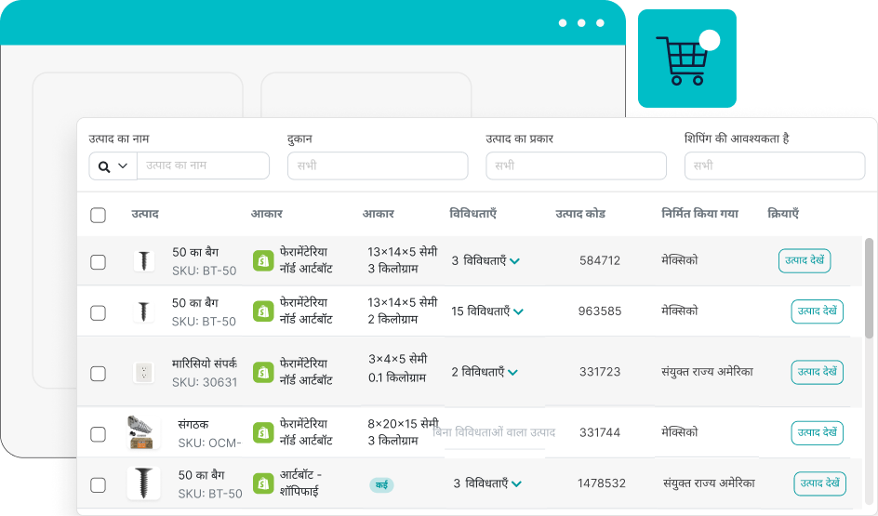The width and height of the screenshot is (878, 516).
Task: Click the विविधताएँ column header
Action: 472,214
